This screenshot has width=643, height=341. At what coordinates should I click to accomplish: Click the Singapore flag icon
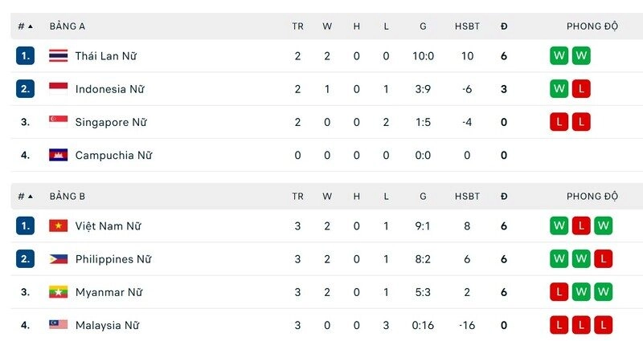58,122
